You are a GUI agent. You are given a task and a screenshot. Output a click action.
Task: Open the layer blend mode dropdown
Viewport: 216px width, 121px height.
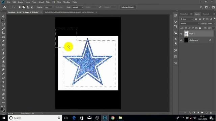tap(190, 24)
